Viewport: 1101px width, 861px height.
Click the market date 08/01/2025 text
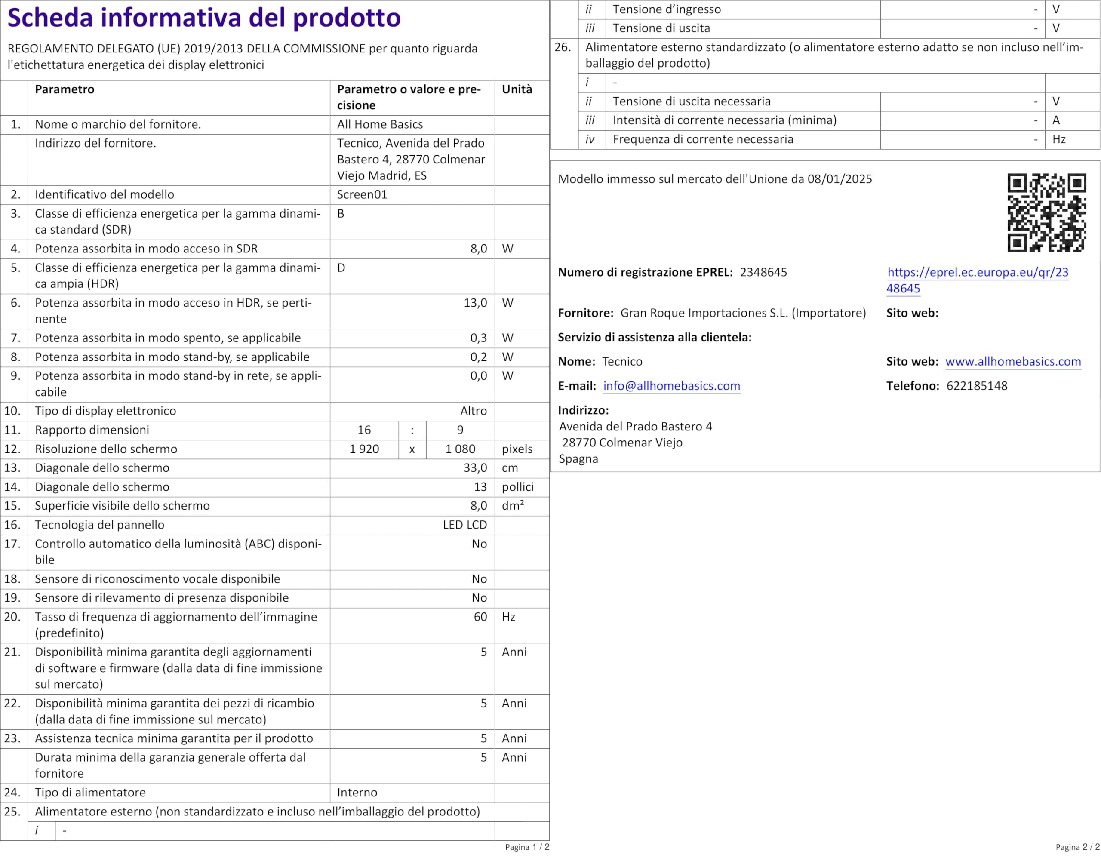840,179
